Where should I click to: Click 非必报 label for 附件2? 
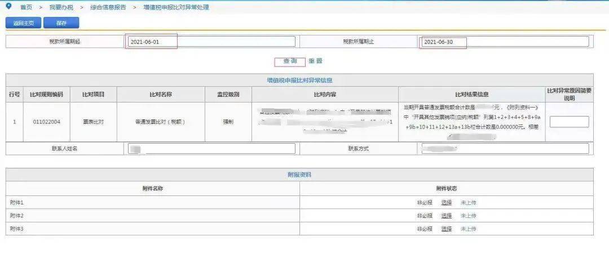coord(425,216)
